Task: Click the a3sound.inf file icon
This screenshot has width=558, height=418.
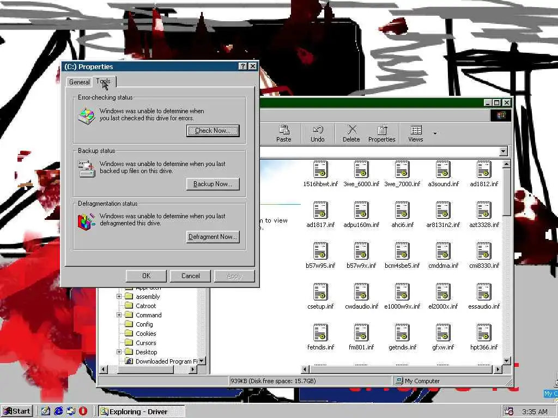Action: (x=443, y=169)
